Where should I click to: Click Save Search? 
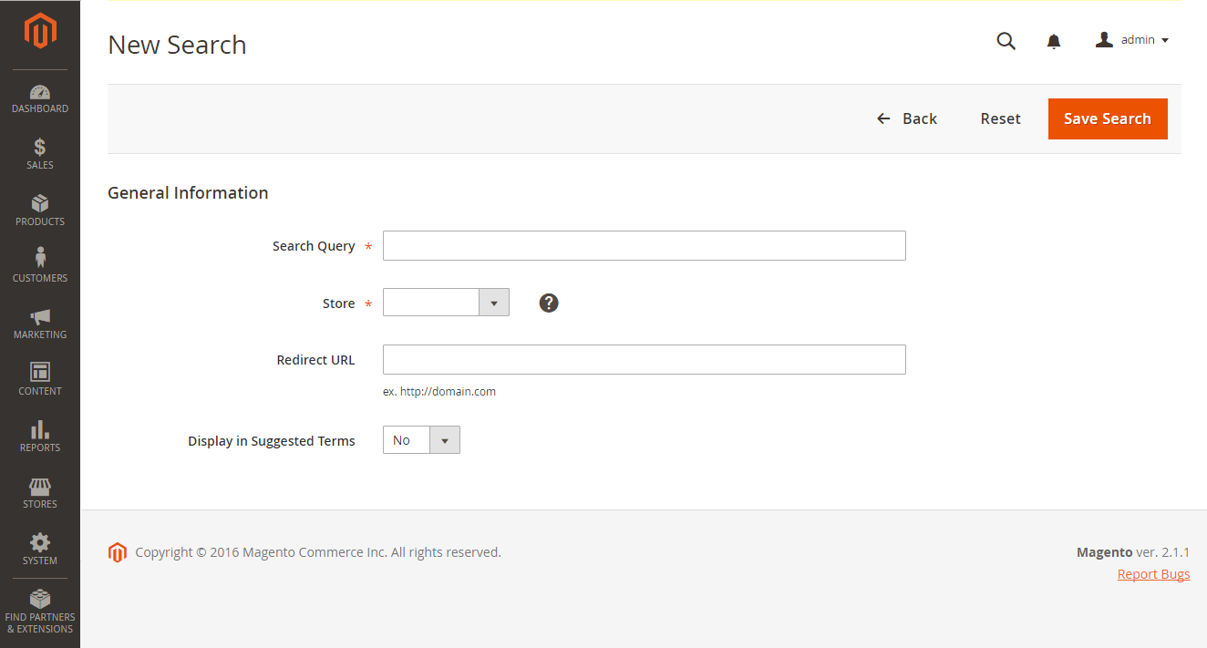pos(1107,118)
